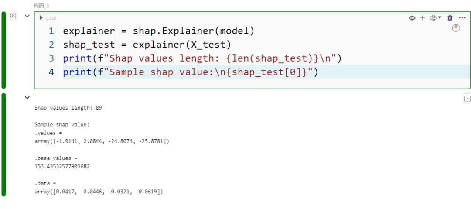Click the cell title 代码_3
This screenshot has height=209, width=471.
click(41, 6)
